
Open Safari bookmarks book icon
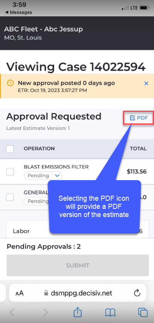point(110,313)
